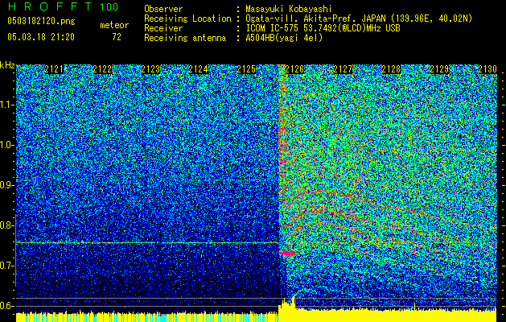Viewport: 506px width, 322px height.
Task: Click the name Masayuki Kobayashi
Action: click(289, 9)
